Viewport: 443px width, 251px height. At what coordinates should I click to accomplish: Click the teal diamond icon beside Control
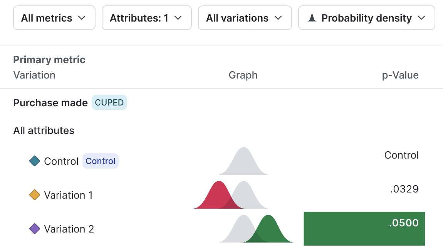click(x=34, y=161)
